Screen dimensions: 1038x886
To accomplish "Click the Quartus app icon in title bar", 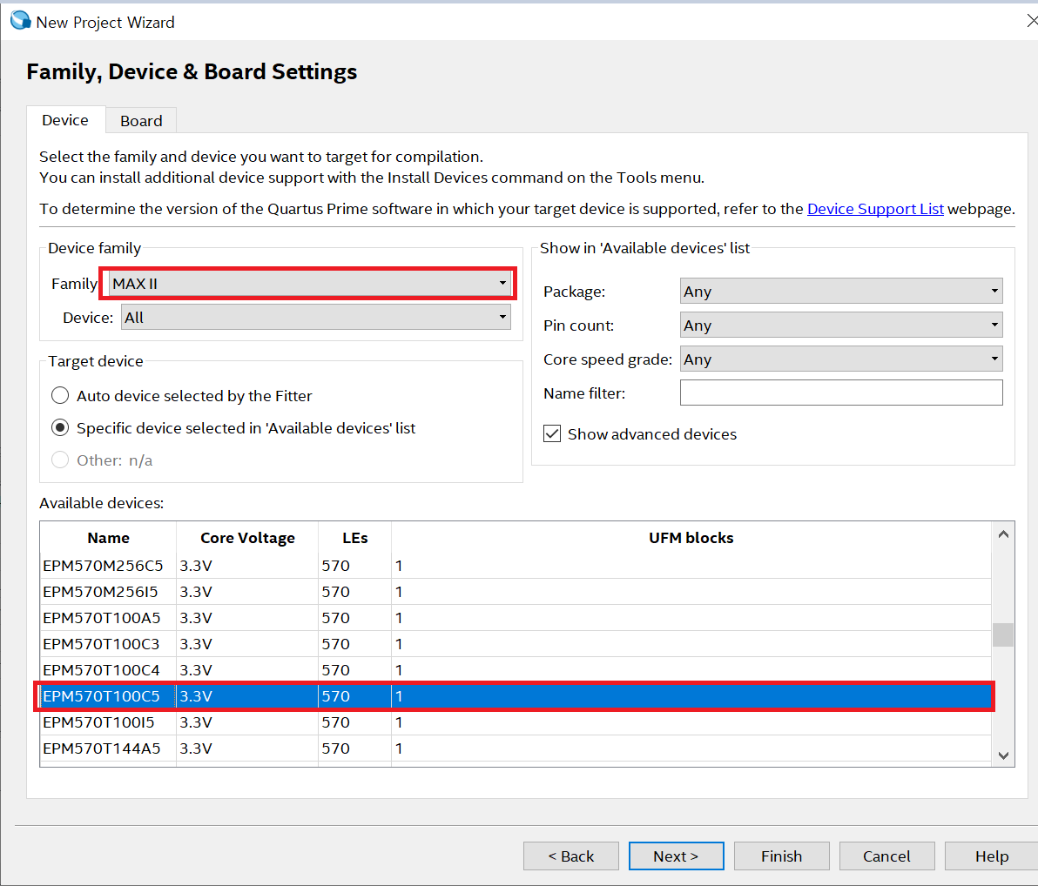I will pyautogui.click(x=21, y=21).
